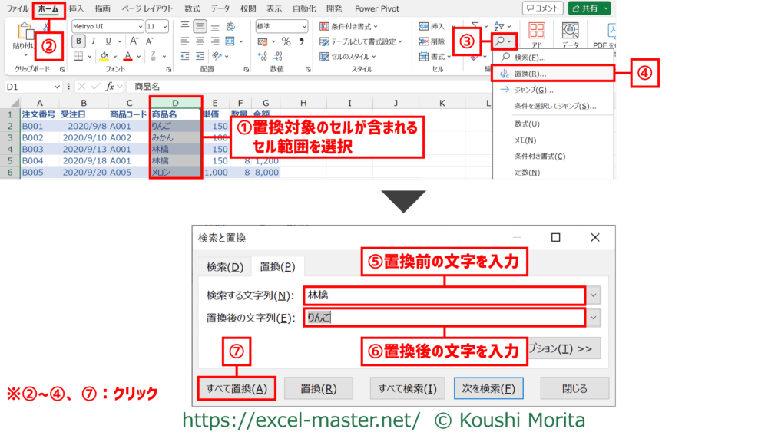Switch to the 検索(D) tab
Viewport: 768px width, 432px height.
tap(224, 267)
